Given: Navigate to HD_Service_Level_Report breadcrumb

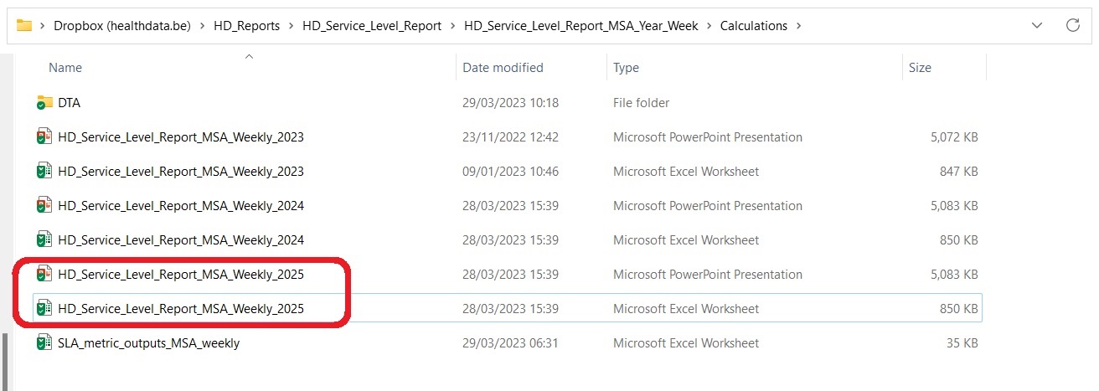Looking at the screenshot, I should click(x=371, y=26).
